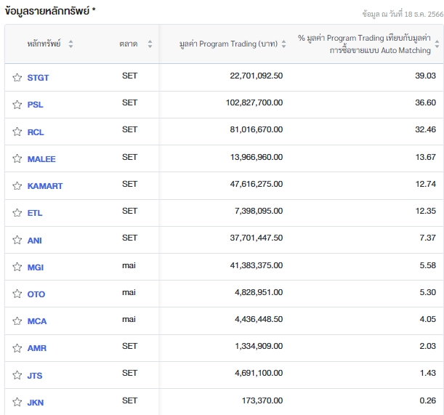Sort by มูลค่า Program Trading (บาท) arrows

tap(283, 44)
